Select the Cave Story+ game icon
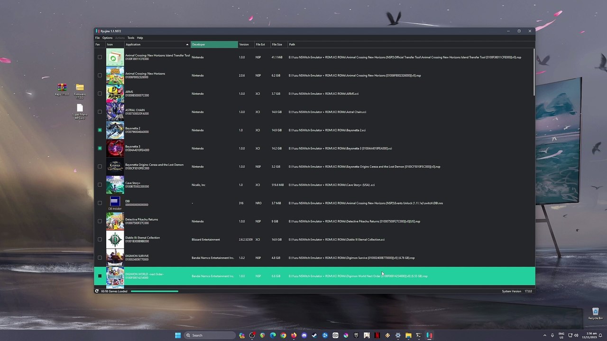Image resolution: width=607 pixels, height=341 pixels. [x=115, y=185]
